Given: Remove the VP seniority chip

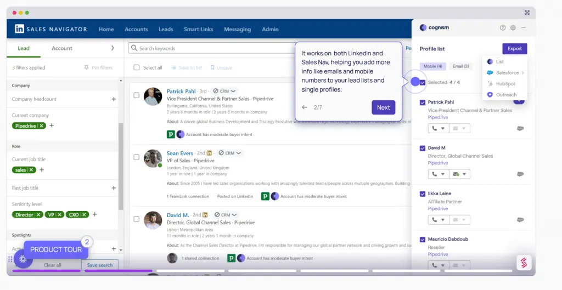Looking at the screenshot, I should pyautogui.click(x=60, y=214).
